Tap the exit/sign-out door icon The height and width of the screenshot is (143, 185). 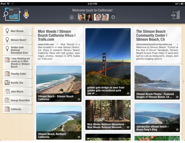[x=175, y=15]
